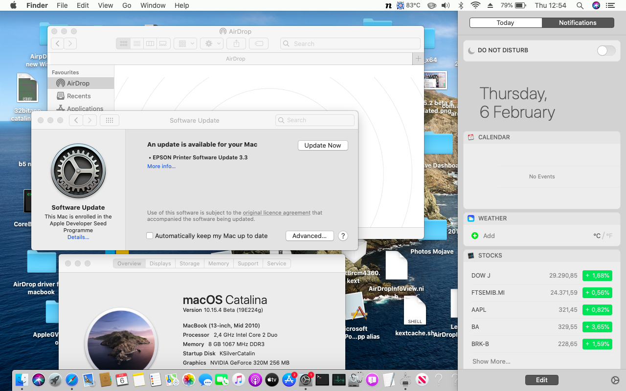Open System Preferences gear in Dock
Image resolution: width=626 pixels, height=391 pixels.
pyautogui.click(x=306, y=379)
